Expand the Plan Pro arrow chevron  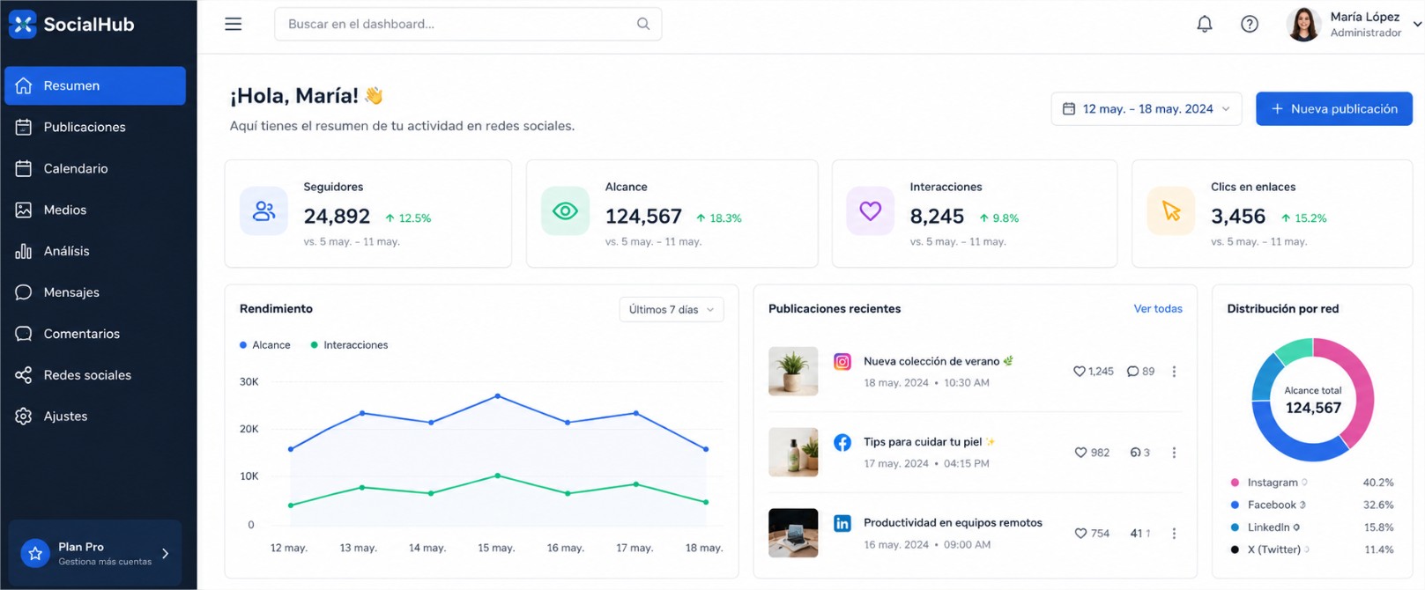click(x=166, y=554)
